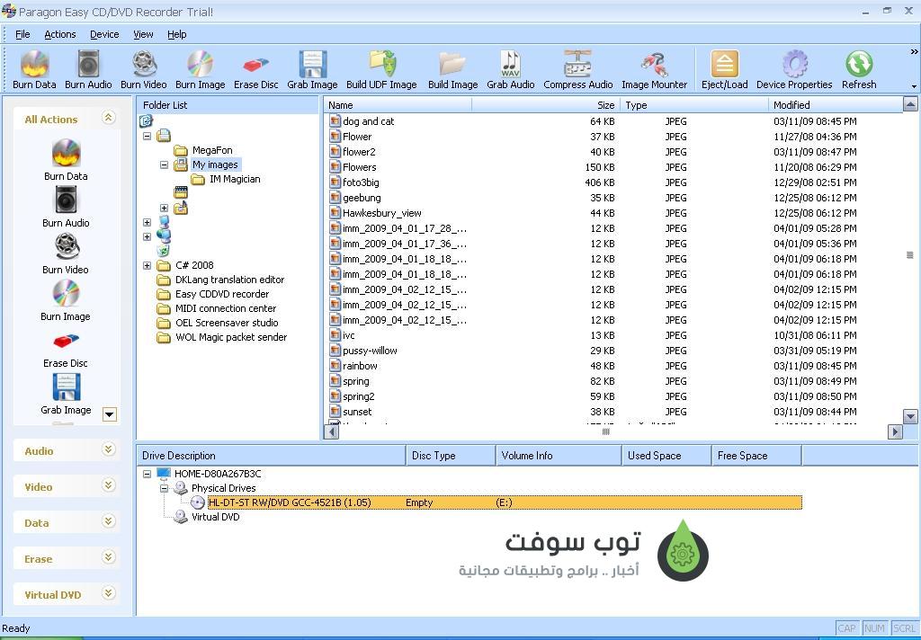This screenshot has width=921, height=640.
Task: Click Refresh toolbar icon
Action: [x=859, y=64]
